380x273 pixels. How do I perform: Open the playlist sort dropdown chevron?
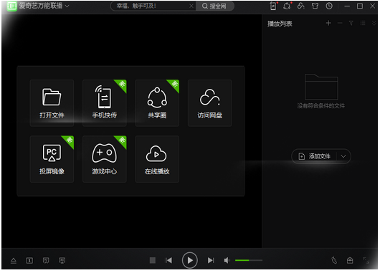[x=374, y=23]
